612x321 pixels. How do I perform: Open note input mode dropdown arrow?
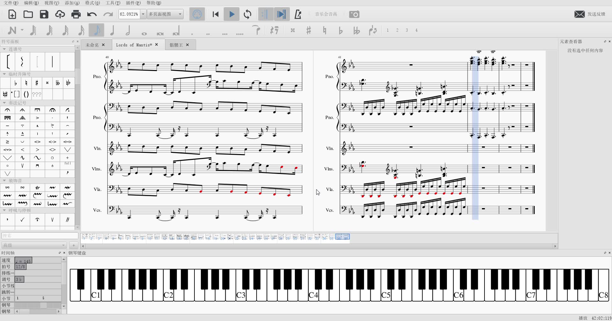(x=22, y=30)
